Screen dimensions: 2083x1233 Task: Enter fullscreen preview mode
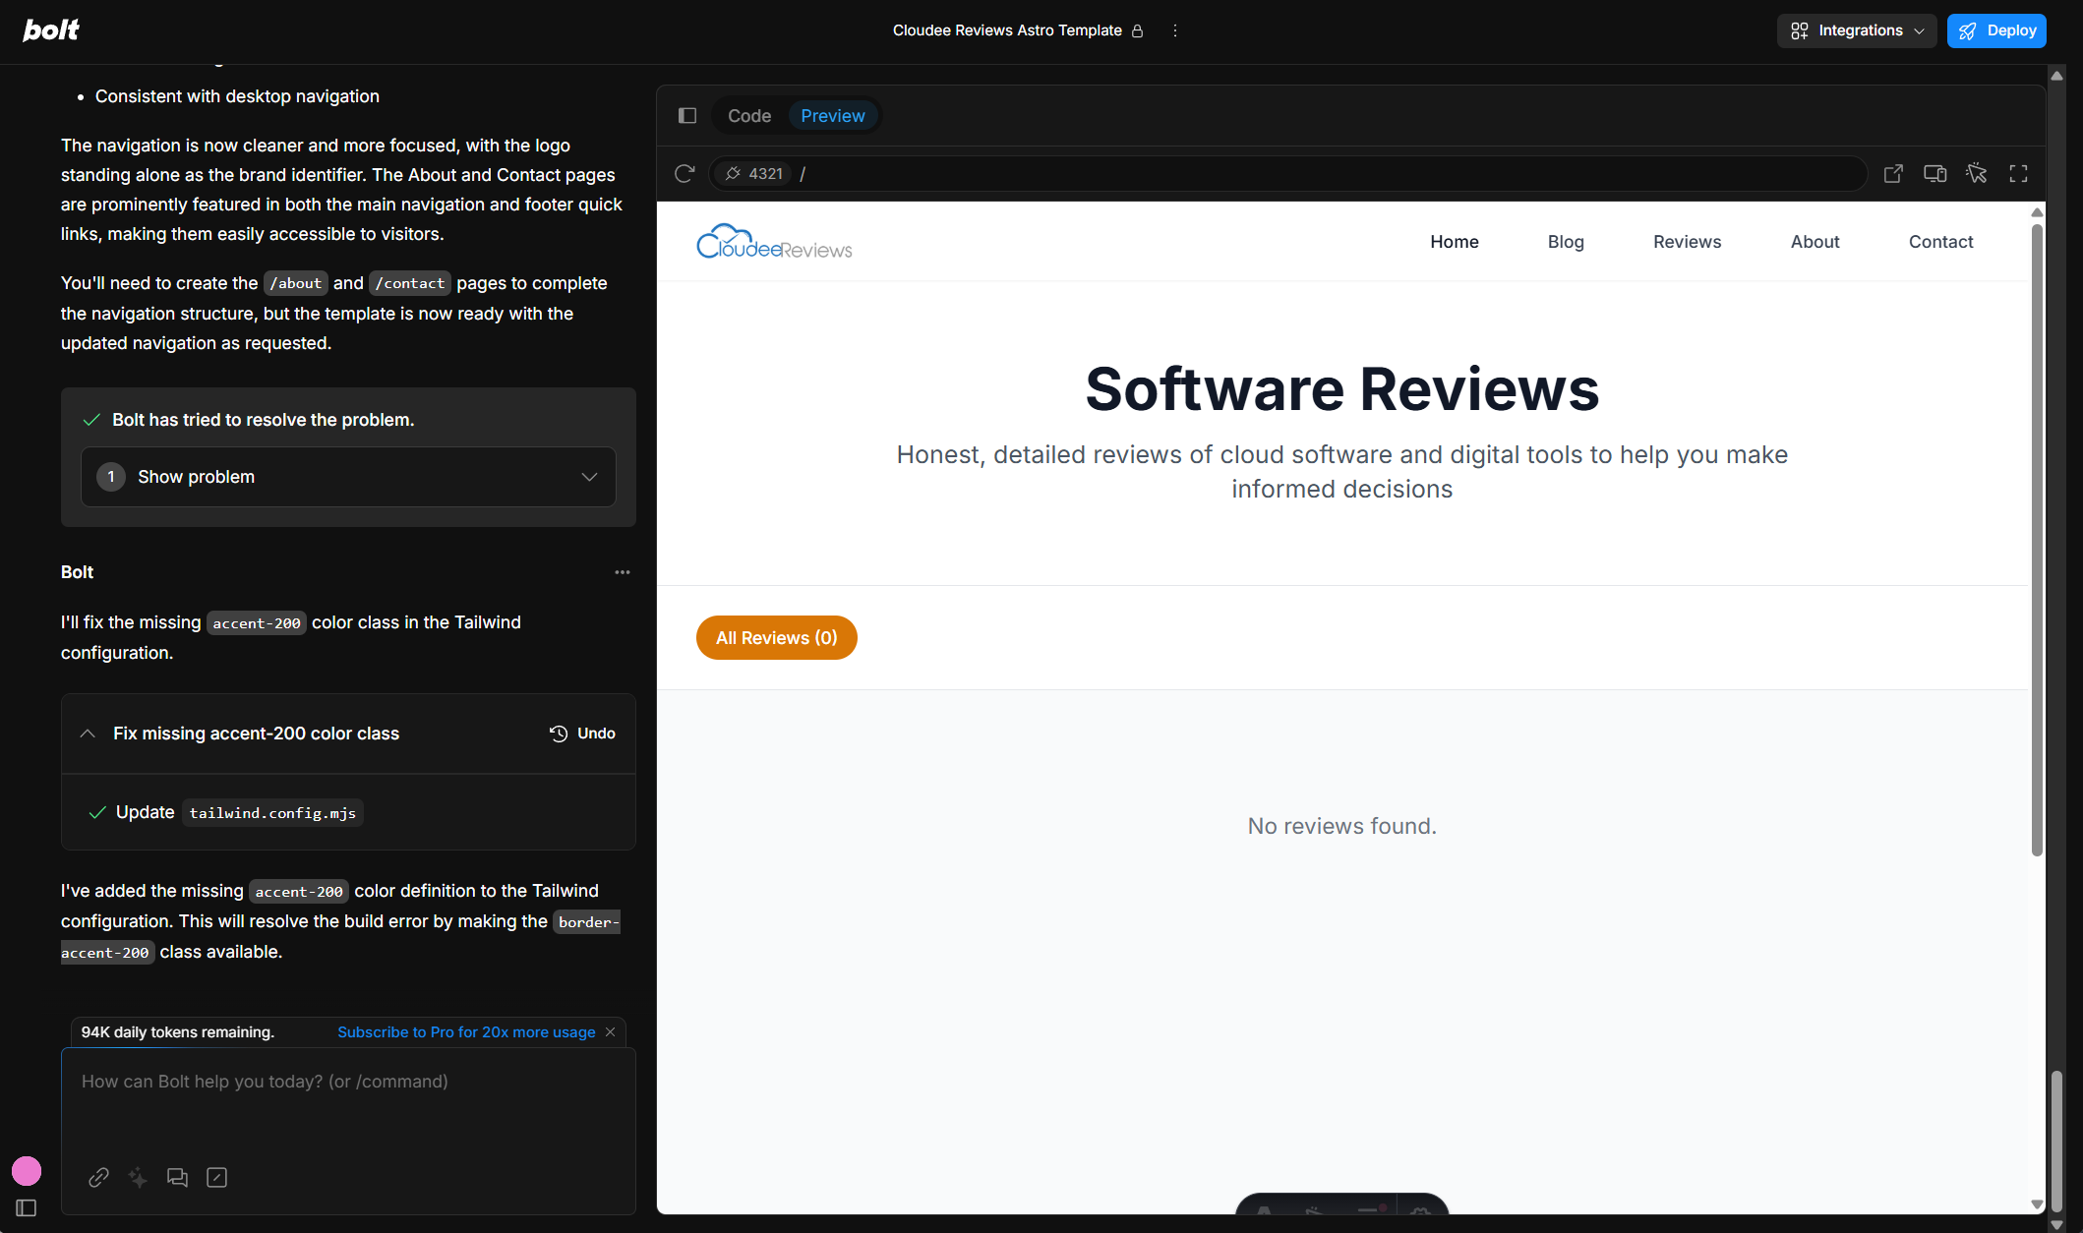(2018, 174)
